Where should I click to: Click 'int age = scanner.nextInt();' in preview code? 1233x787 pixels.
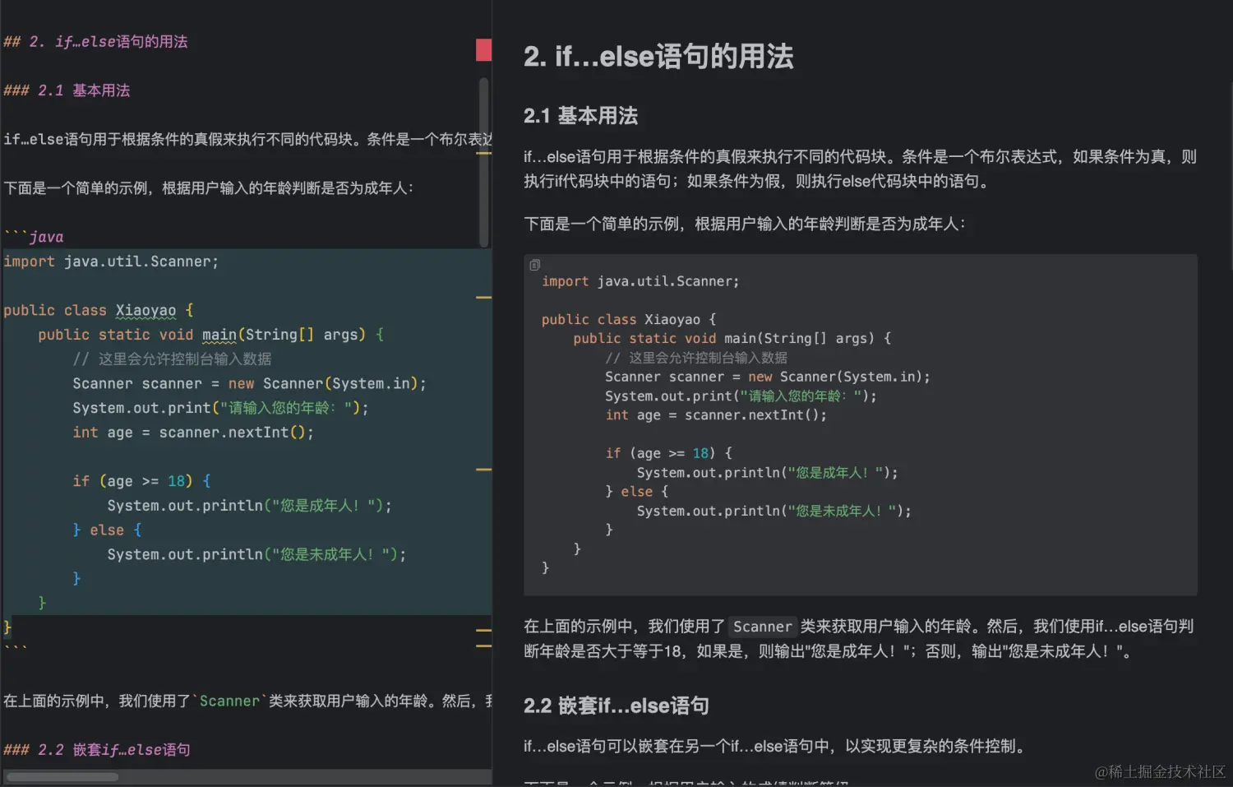716,414
